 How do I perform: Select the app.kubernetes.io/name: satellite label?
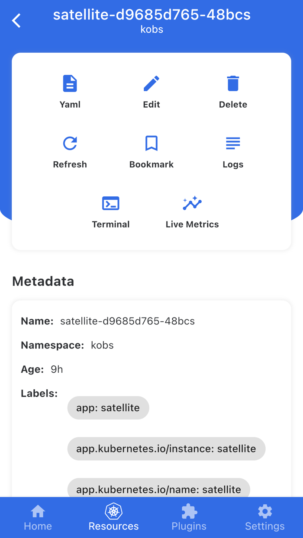(x=158, y=489)
